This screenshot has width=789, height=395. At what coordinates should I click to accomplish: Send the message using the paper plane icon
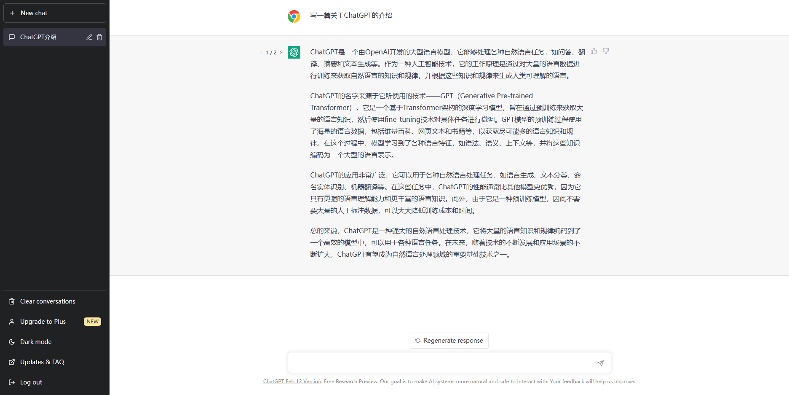coord(601,363)
